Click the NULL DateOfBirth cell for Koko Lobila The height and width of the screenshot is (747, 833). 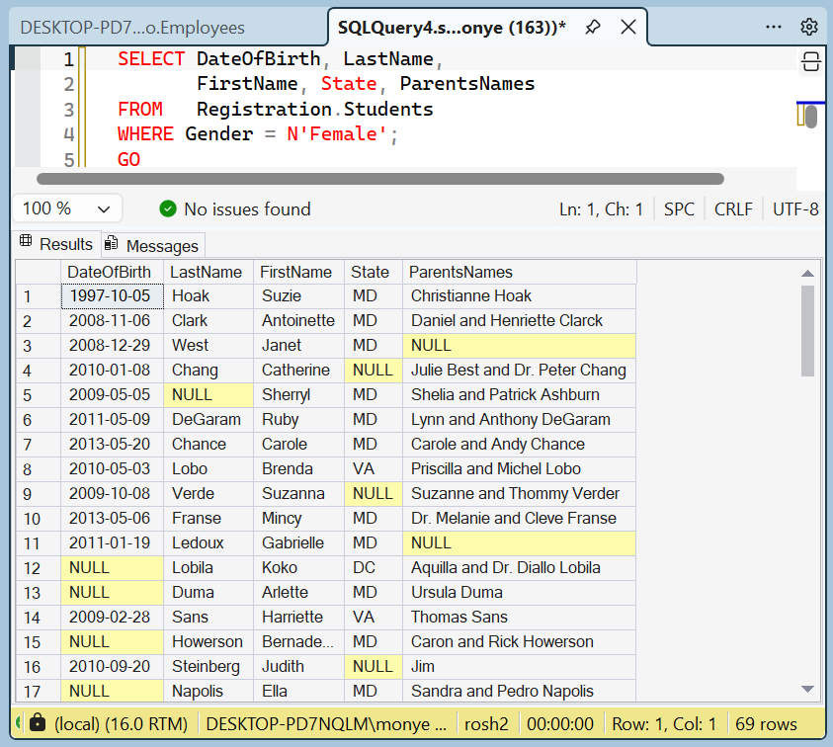tap(112, 568)
